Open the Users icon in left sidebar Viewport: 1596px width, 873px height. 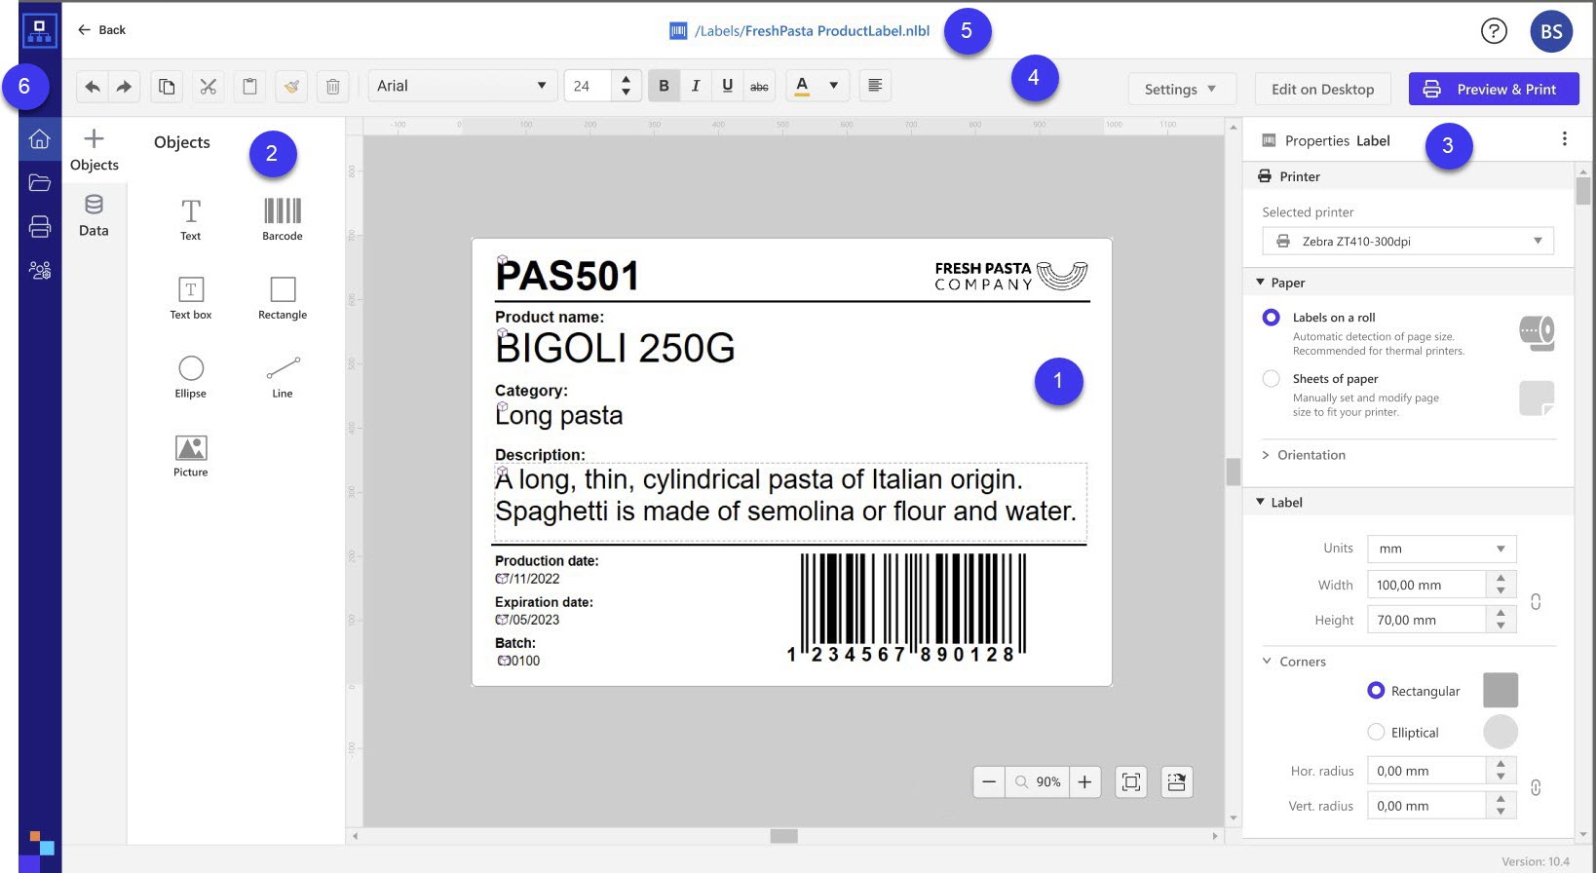click(x=40, y=270)
